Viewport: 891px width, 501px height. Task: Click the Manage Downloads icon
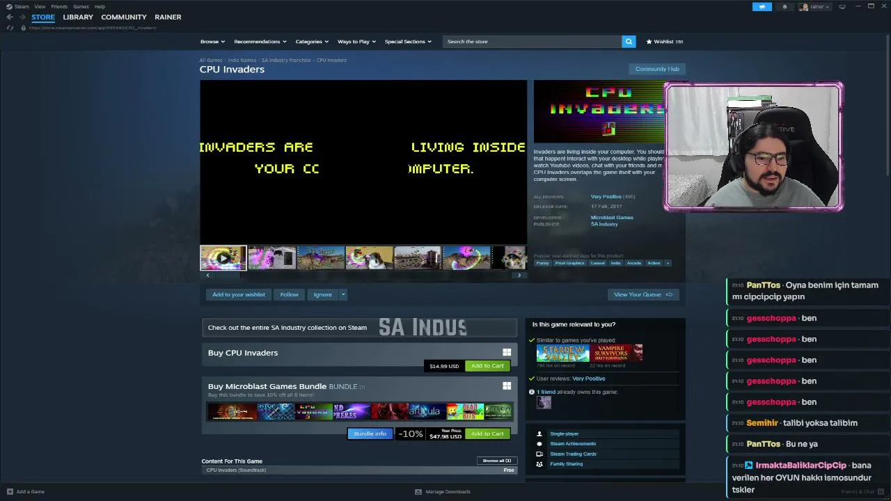(x=418, y=491)
